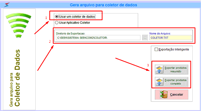Click 'Exportar produtos resumido' button text

(175, 69)
